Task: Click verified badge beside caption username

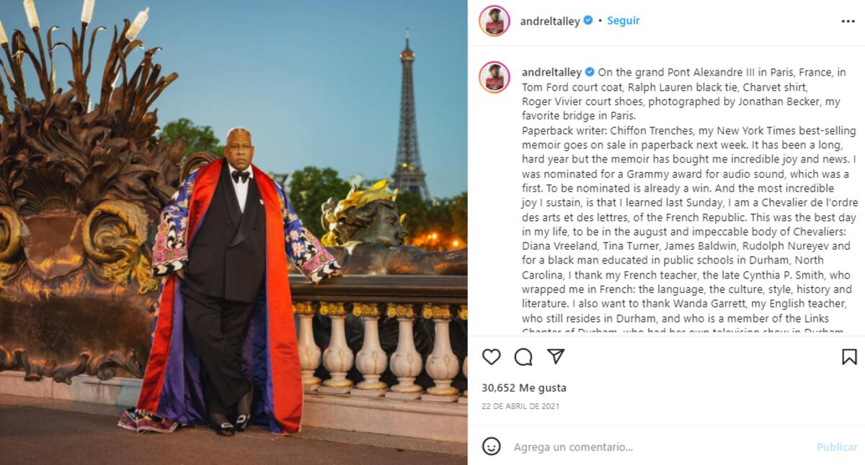Action: (x=589, y=72)
